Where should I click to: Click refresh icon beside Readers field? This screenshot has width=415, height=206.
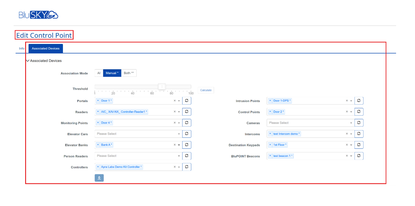pyautogui.click(x=187, y=112)
